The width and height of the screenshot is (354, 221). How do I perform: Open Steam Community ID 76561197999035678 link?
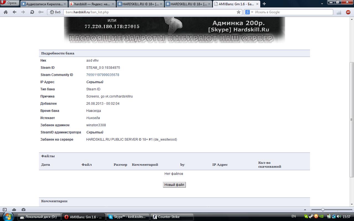coord(103,75)
